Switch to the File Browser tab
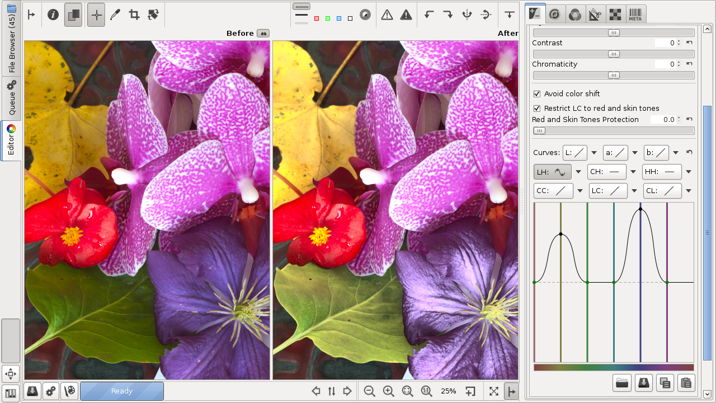This screenshot has height=403, width=716. (11, 38)
